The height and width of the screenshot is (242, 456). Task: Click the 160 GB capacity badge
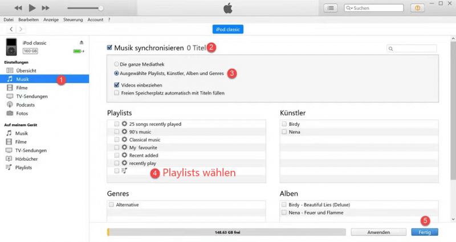(30, 51)
